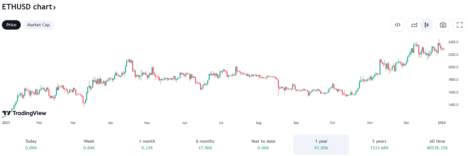Select the 1 year range
This screenshot has height=156, width=468.
[x=321, y=144]
